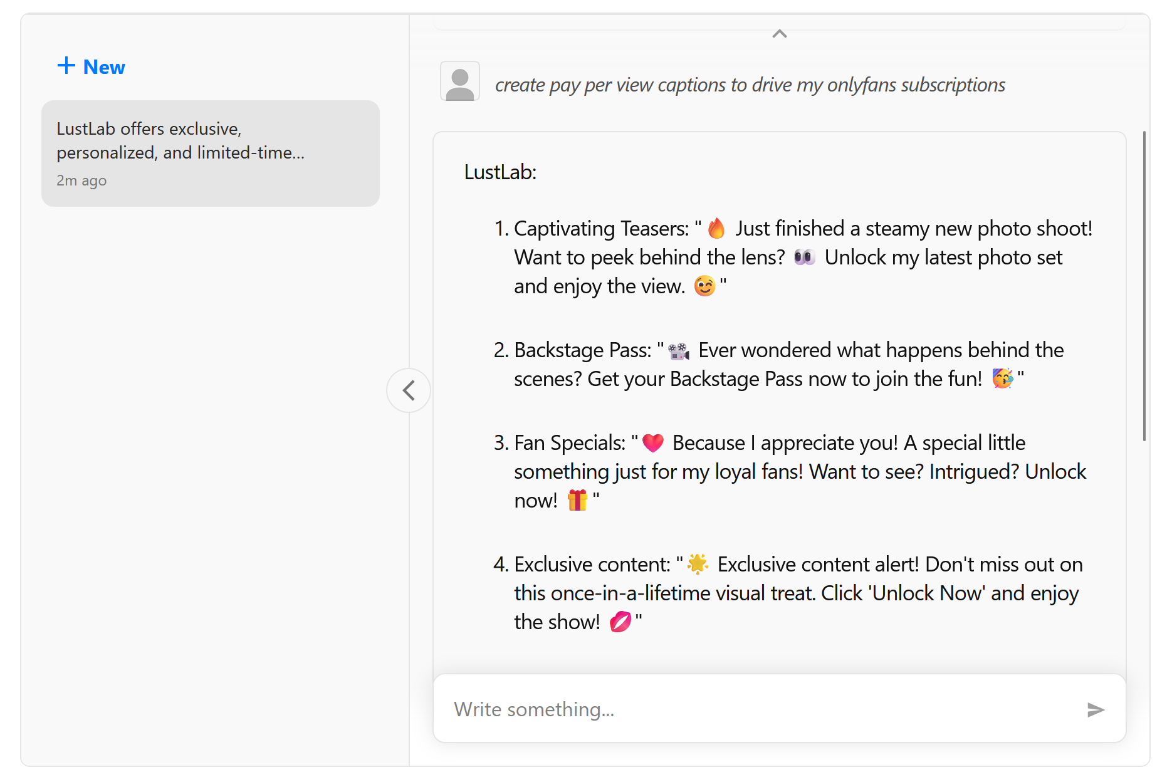The height and width of the screenshot is (777, 1172).
Task: Click the red heart emoji in Fan Specials
Action: (653, 443)
